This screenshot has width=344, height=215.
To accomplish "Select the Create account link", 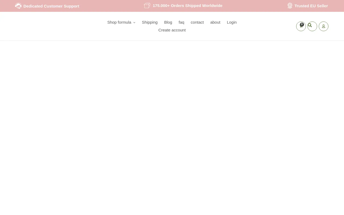I will (172, 30).
